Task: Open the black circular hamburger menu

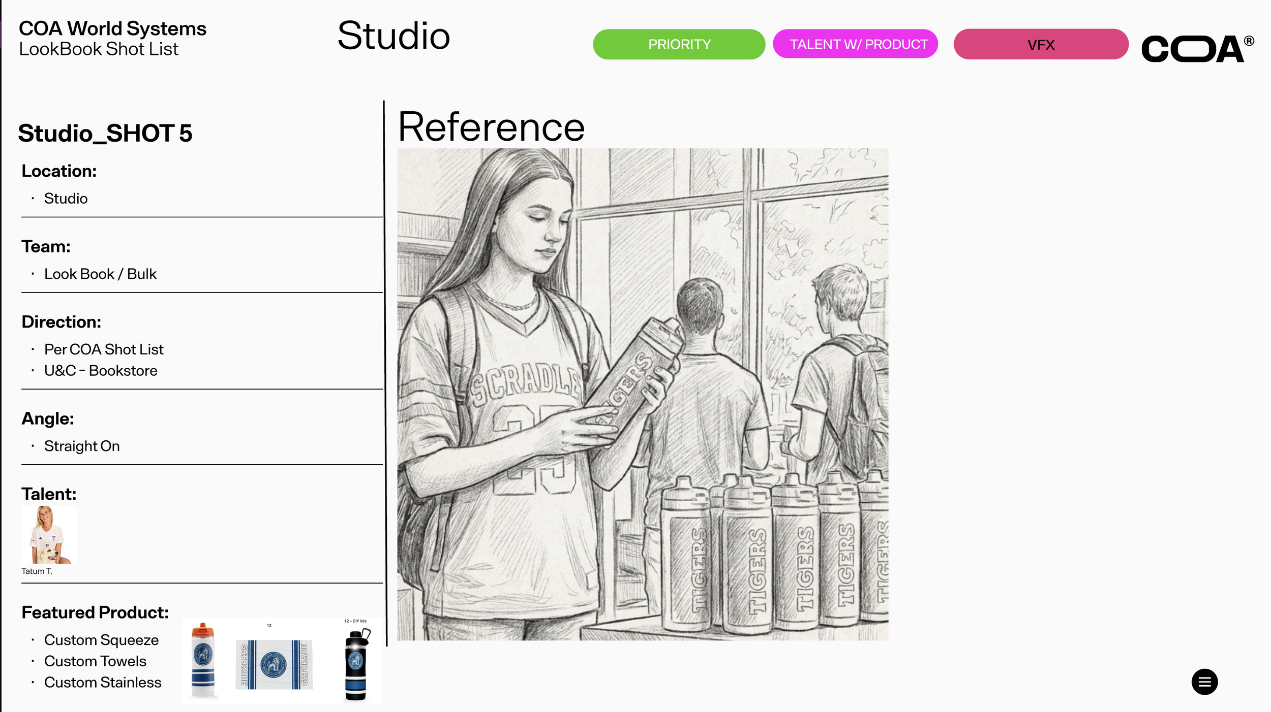Action: tap(1204, 682)
